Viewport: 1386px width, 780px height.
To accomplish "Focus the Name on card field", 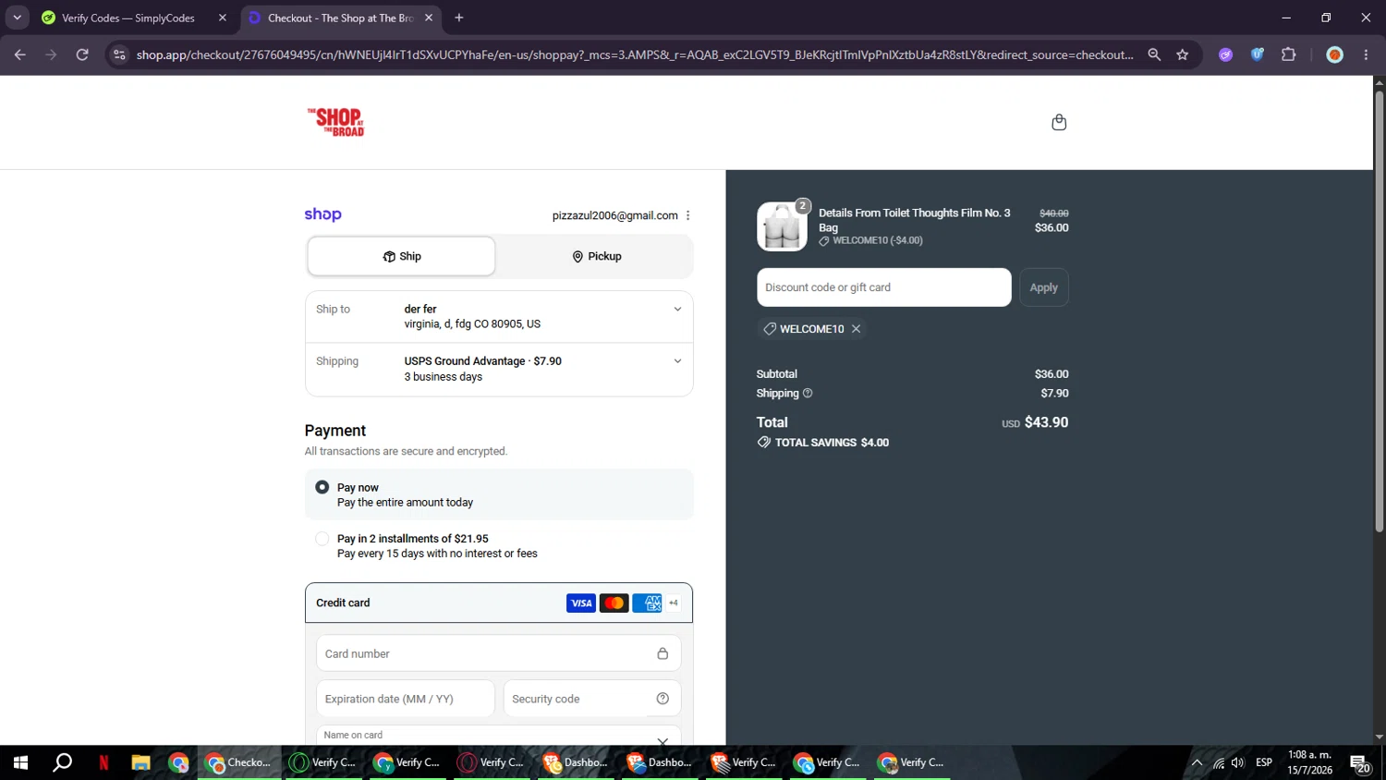I will click(499, 736).
